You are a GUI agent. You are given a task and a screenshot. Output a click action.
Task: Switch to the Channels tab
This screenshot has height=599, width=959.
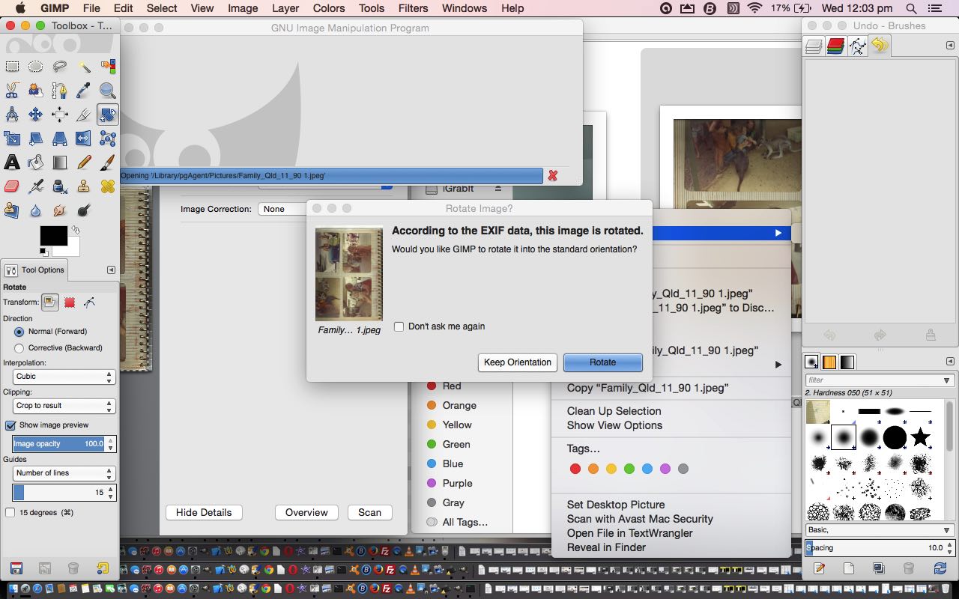tap(836, 46)
